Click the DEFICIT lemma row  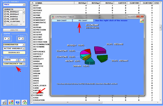(37, 13)
